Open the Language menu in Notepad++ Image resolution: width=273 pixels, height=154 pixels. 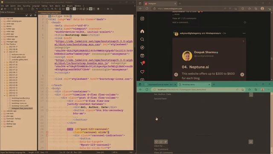point(36,6)
